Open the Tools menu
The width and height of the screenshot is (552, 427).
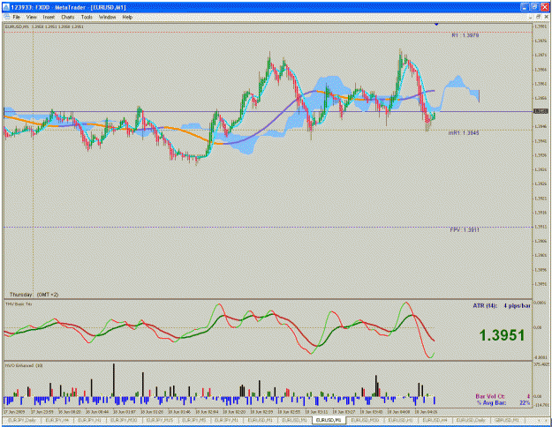[87, 17]
